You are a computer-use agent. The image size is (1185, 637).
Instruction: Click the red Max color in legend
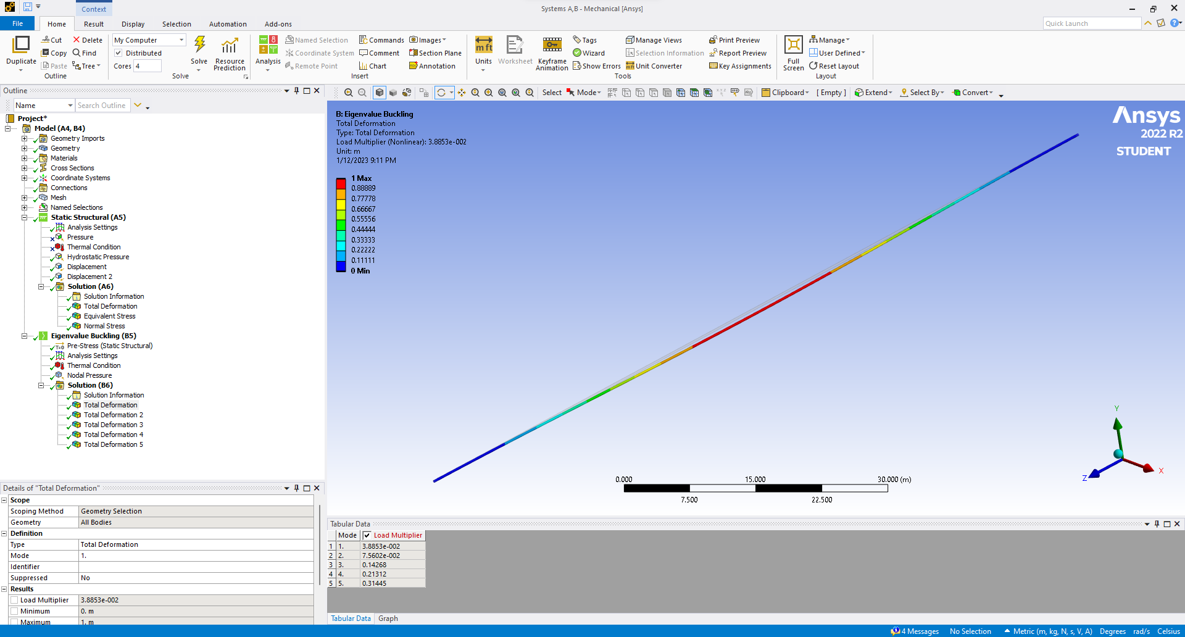tap(341, 183)
